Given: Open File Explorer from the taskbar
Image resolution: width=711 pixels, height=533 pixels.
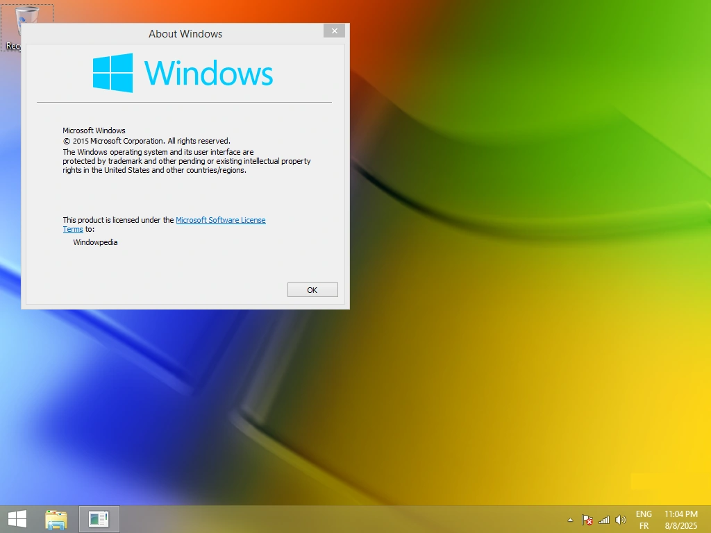Looking at the screenshot, I should (x=57, y=518).
